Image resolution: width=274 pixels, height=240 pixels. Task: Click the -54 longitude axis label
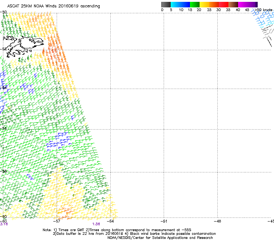pos(110,221)
